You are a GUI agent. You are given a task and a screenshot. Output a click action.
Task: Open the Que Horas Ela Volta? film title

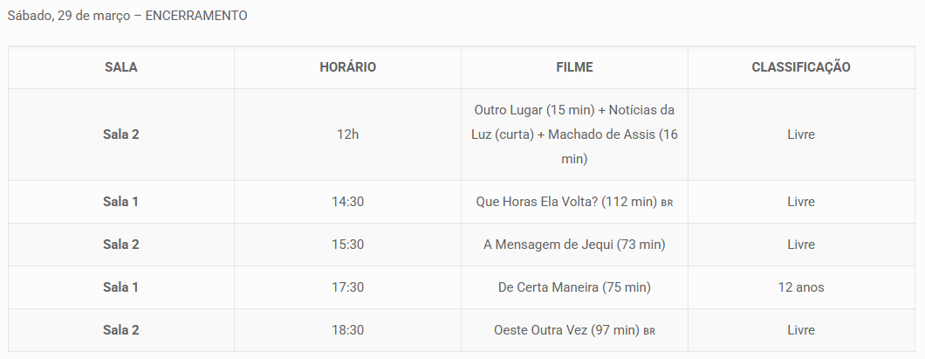(565, 202)
